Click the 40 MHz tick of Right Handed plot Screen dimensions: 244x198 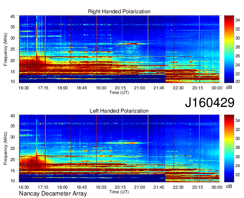[x=13, y=16]
